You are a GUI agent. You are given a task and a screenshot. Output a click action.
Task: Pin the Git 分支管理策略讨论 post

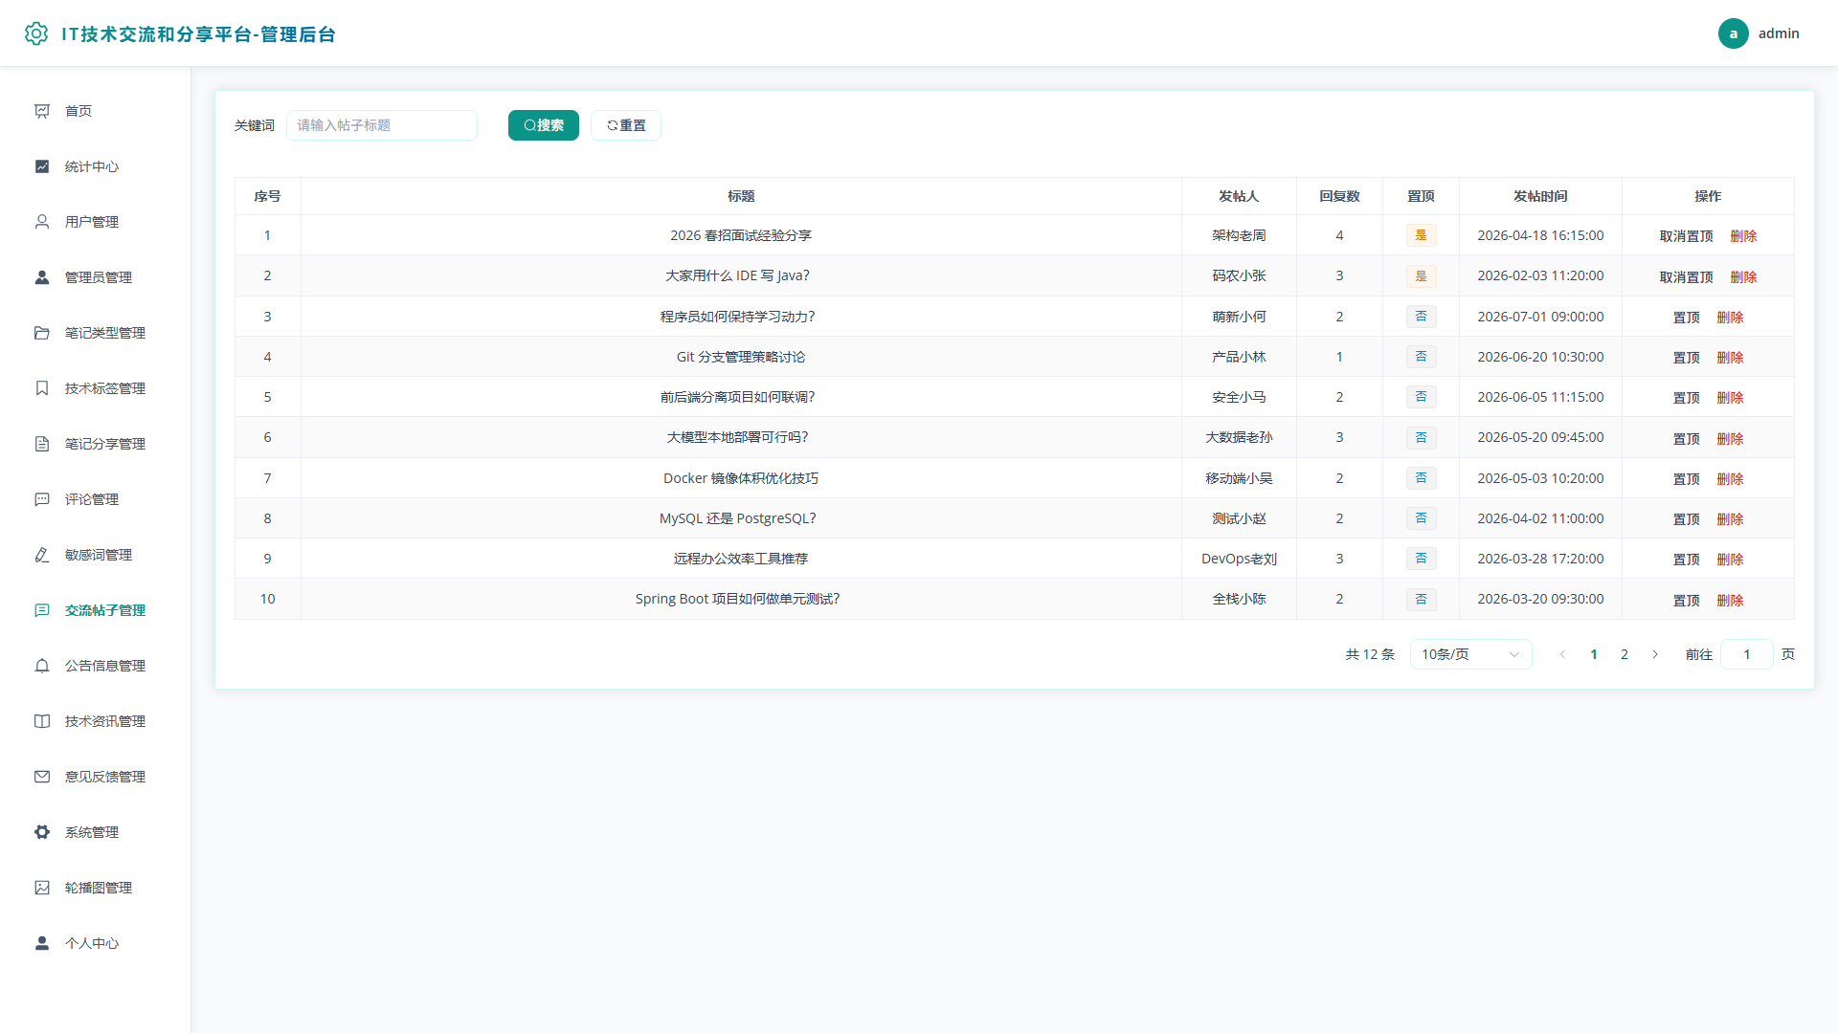(x=1686, y=358)
